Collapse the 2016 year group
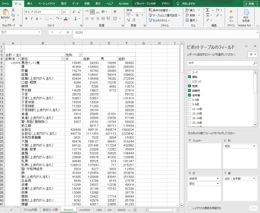Screen dimensions: 260x213 tap(12, 63)
